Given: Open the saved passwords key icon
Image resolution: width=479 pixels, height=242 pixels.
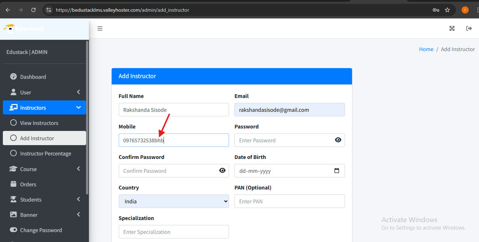Looking at the screenshot, I should 436,10.
